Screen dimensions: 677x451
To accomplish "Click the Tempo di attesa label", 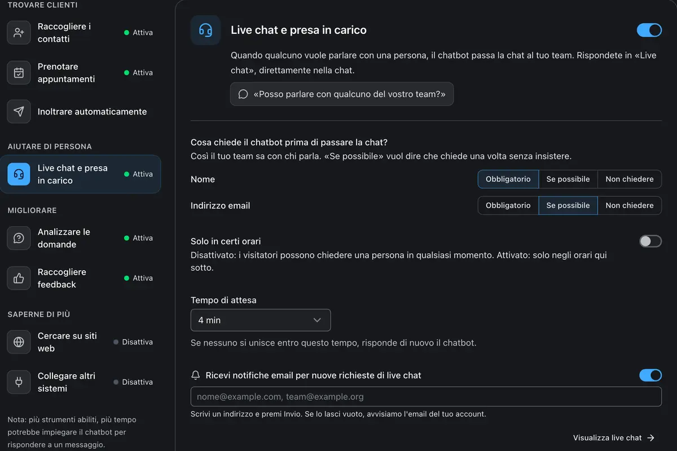I will tap(223, 300).
